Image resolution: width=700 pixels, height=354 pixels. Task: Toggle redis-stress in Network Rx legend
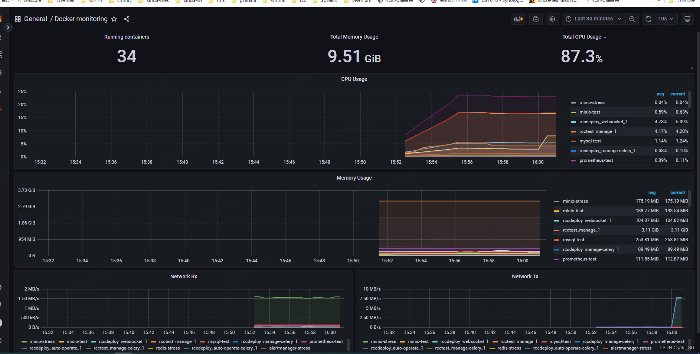coord(168,348)
